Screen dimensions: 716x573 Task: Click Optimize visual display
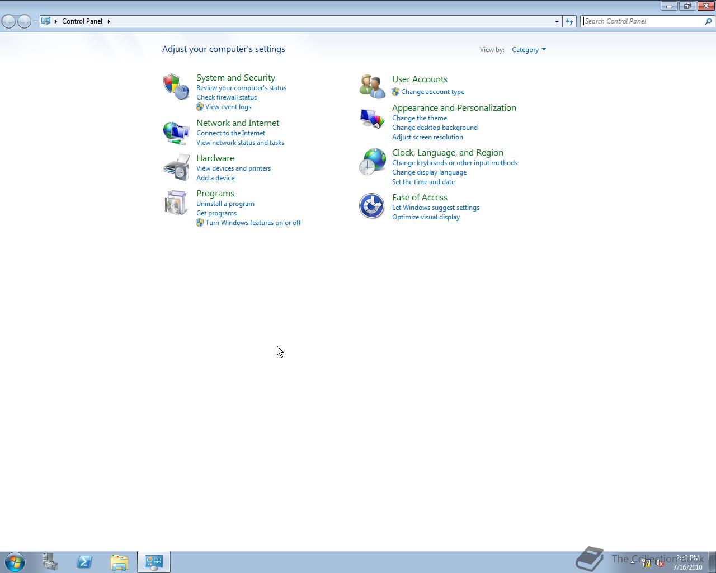tap(426, 217)
